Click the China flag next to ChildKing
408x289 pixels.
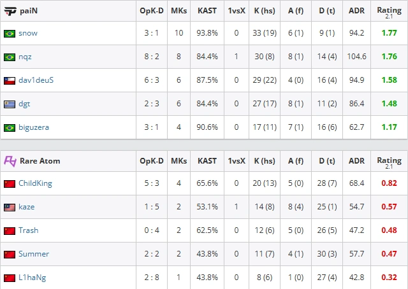click(x=10, y=184)
